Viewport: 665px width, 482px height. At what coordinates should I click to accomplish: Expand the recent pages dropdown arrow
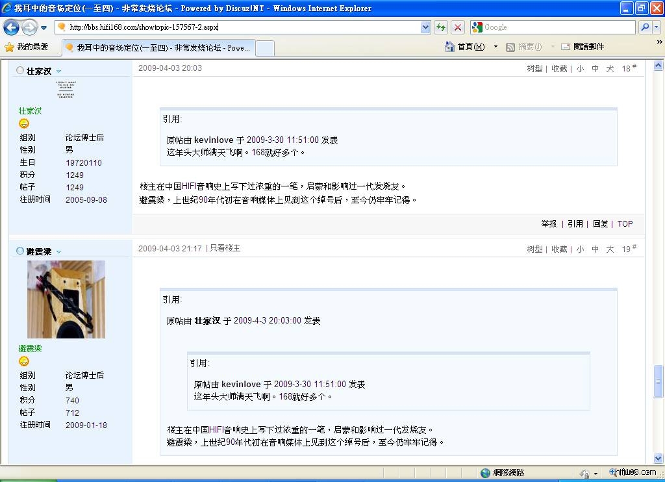pyautogui.click(x=44, y=27)
